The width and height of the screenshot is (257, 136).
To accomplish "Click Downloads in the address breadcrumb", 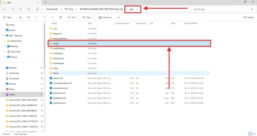I will pyautogui.click(x=52, y=9).
